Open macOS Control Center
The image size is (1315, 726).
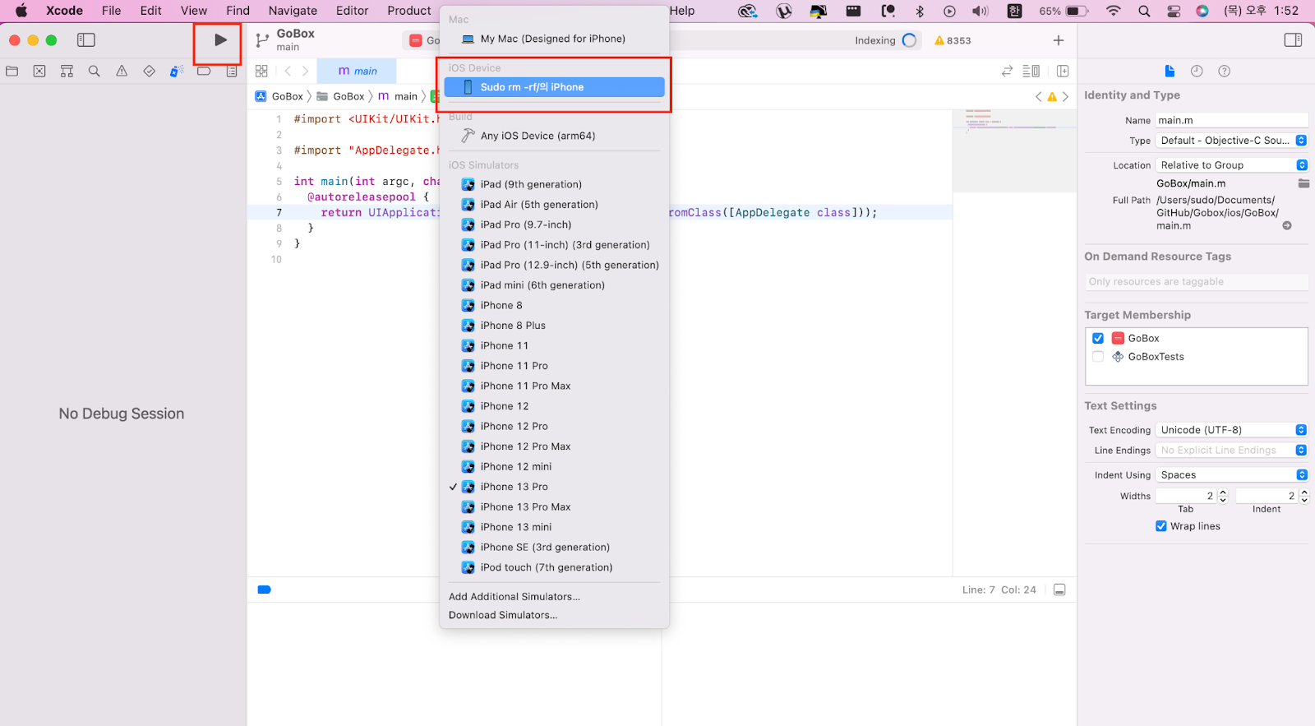click(x=1174, y=11)
